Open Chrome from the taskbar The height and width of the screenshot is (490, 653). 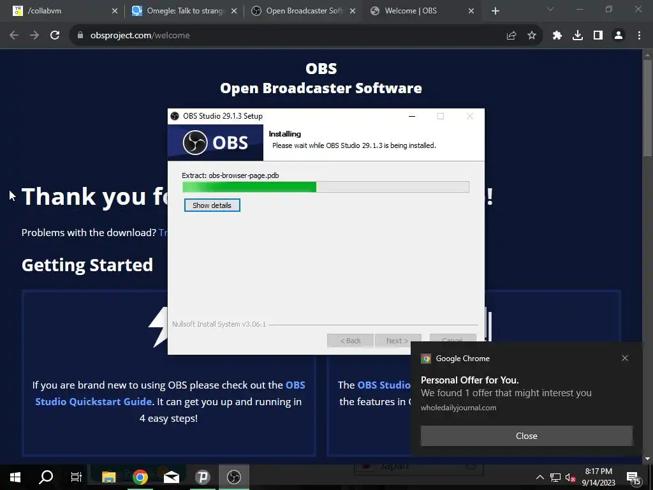pos(140,477)
